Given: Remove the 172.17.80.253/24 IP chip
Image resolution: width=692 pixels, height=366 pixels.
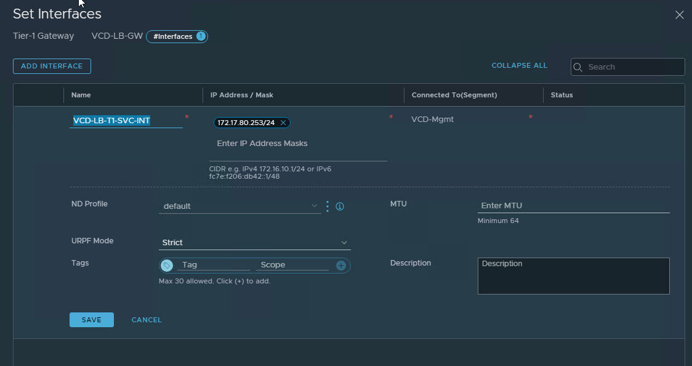Looking at the screenshot, I should click(283, 123).
